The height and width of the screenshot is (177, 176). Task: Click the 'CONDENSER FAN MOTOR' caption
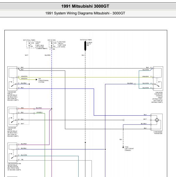158,133
